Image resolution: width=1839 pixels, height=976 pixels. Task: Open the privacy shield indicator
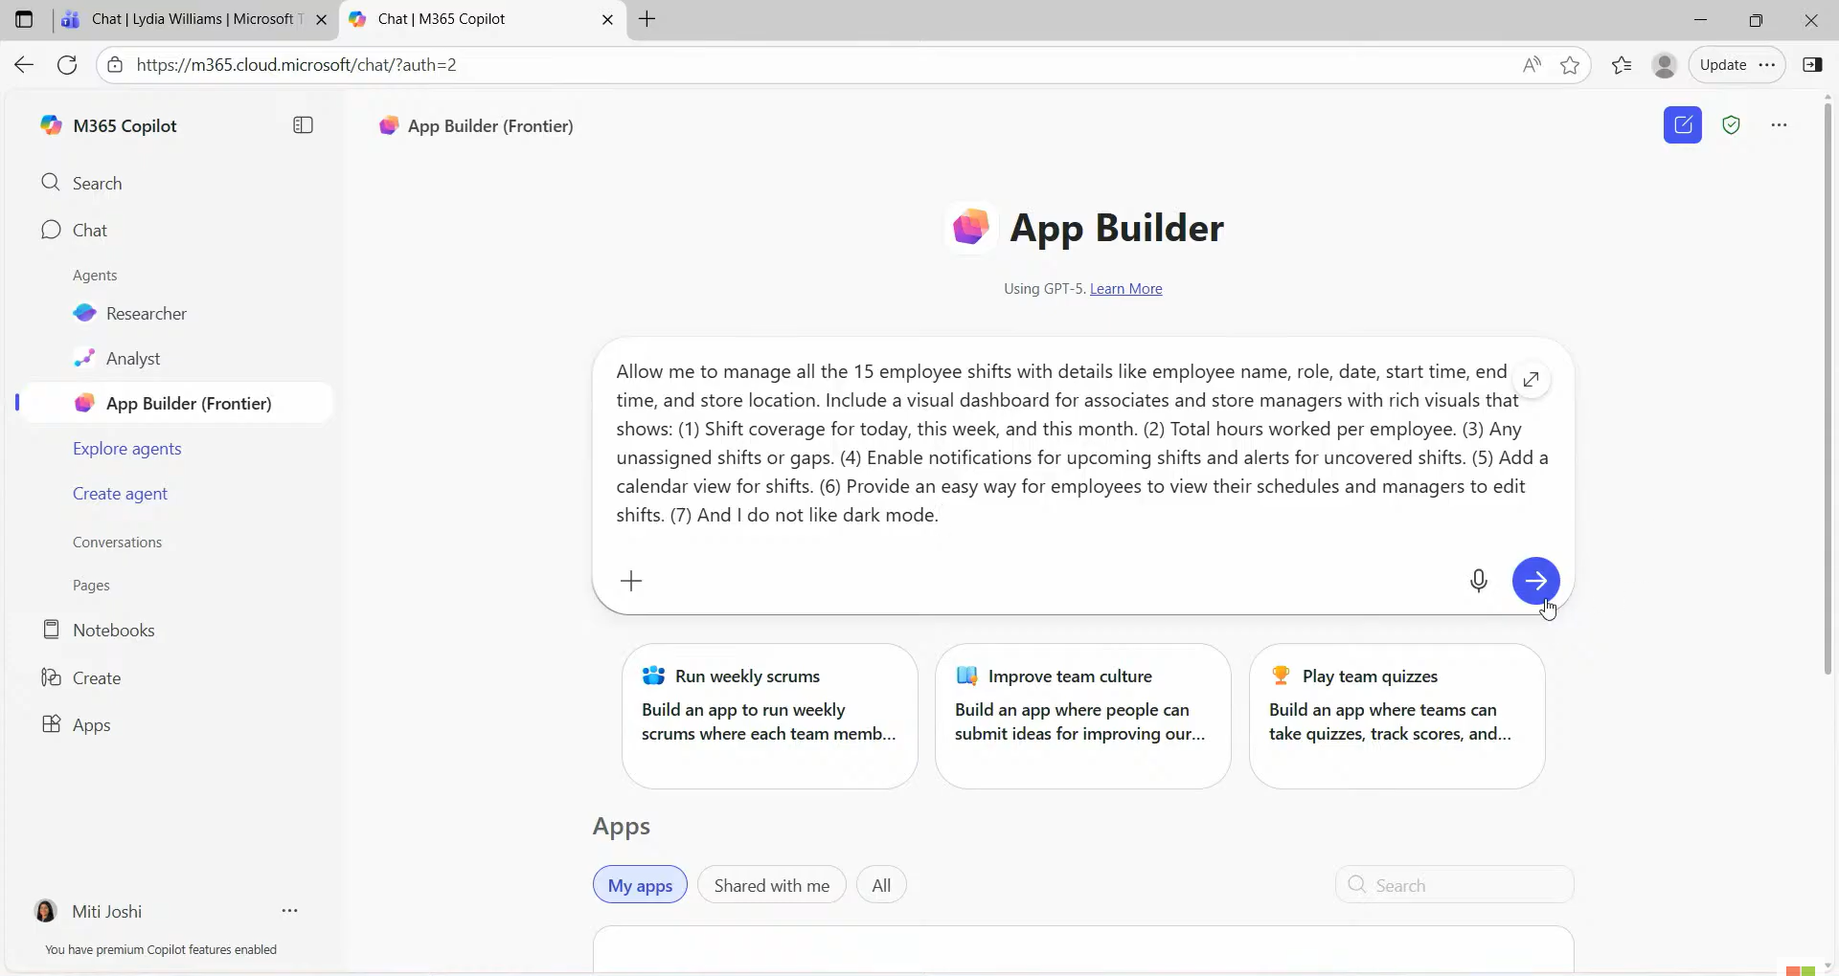click(1731, 124)
